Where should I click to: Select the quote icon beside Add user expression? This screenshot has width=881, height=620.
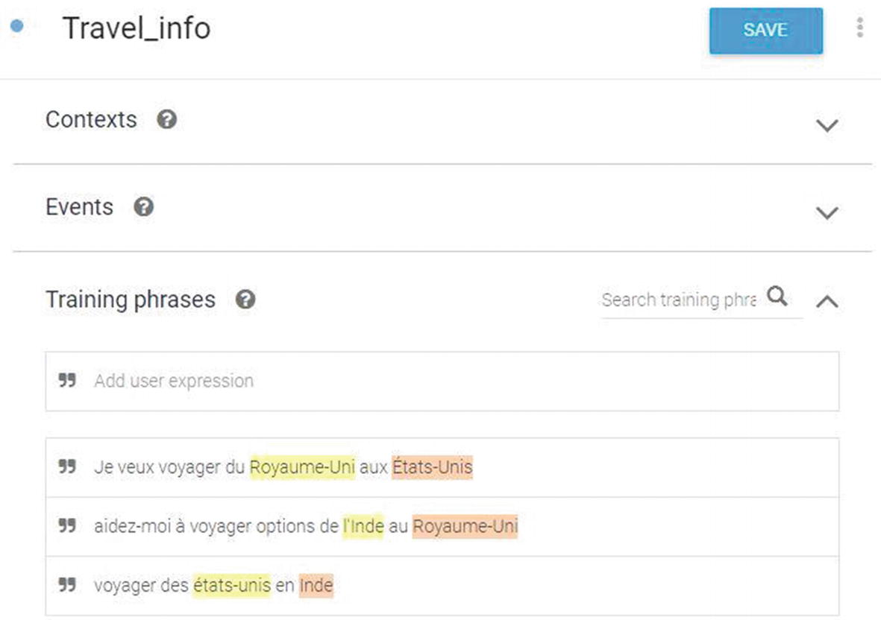tap(67, 380)
